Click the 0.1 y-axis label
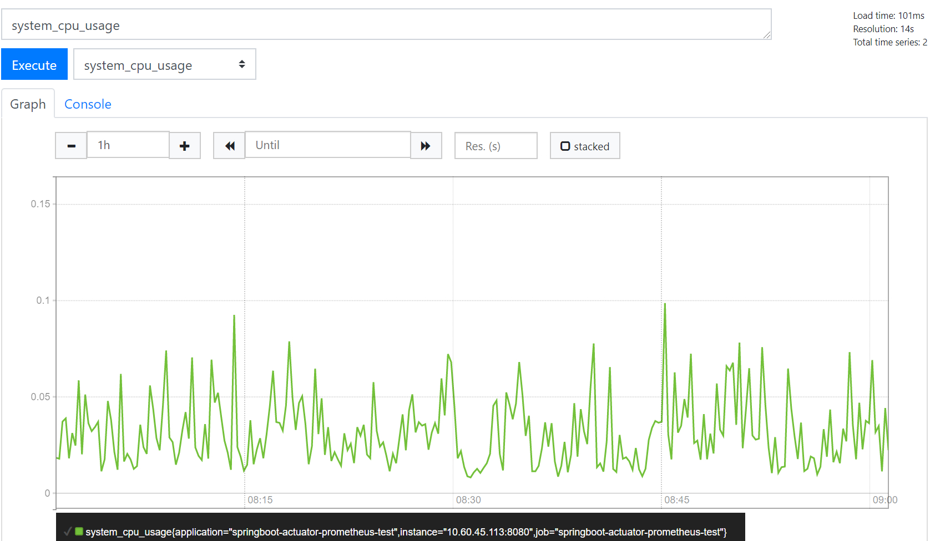The width and height of the screenshot is (930, 541). 43,300
